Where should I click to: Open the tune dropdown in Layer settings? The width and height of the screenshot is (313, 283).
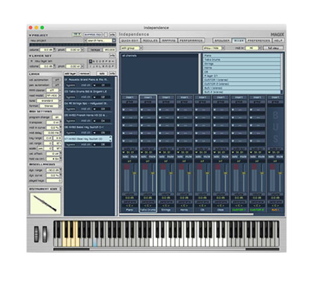(48, 101)
